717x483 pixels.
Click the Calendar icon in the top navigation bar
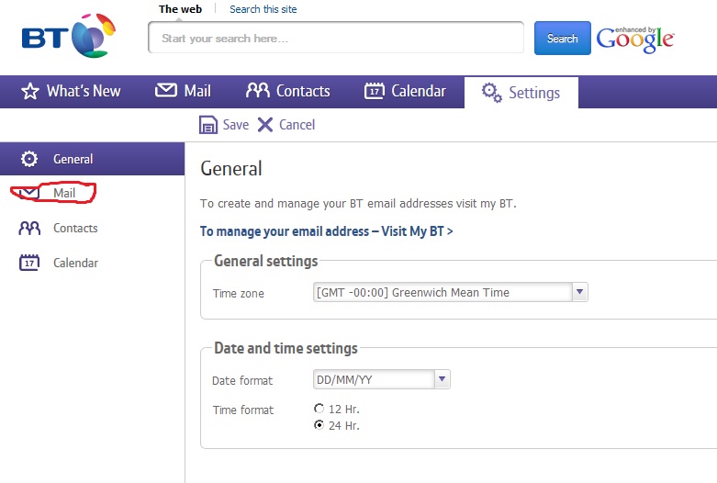click(x=374, y=91)
